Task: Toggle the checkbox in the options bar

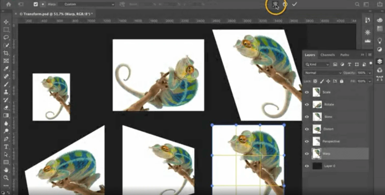Action: click(x=36, y=4)
